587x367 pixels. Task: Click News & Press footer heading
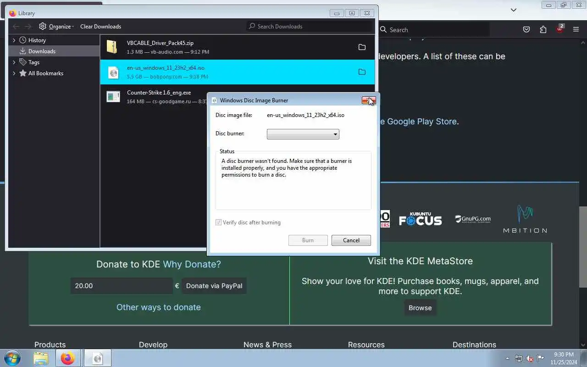267,345
